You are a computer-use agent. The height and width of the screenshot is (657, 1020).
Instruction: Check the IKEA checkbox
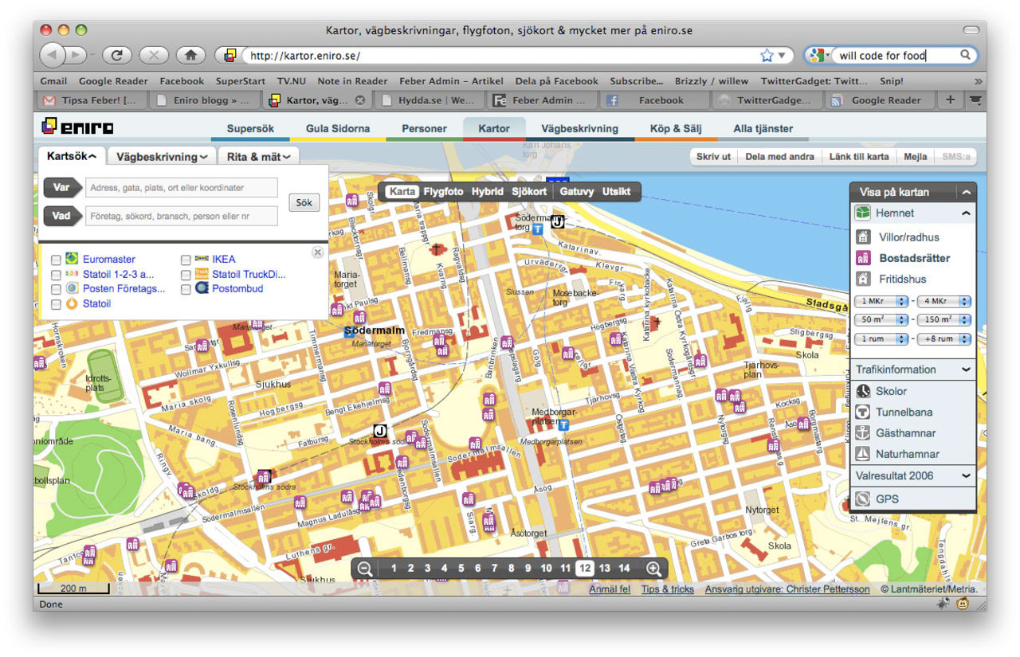tap(186, 260)
